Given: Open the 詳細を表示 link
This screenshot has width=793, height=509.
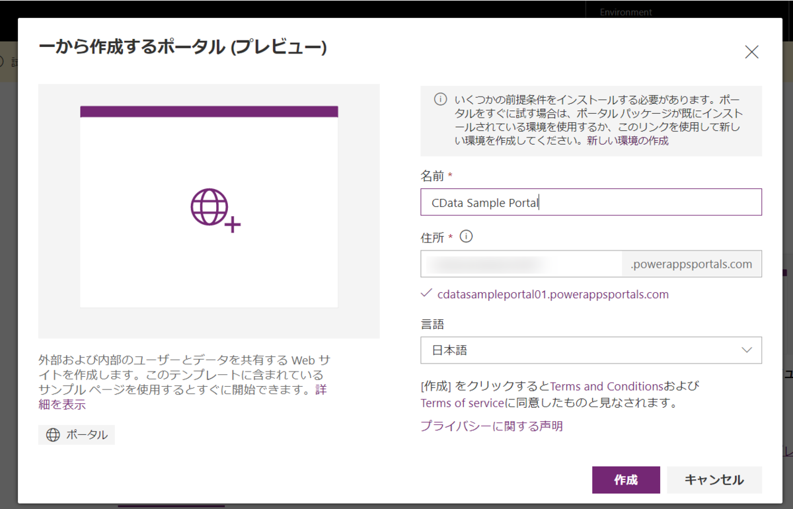Looking at the screenshot, I should pyautogui.click(x=61, y=405).
